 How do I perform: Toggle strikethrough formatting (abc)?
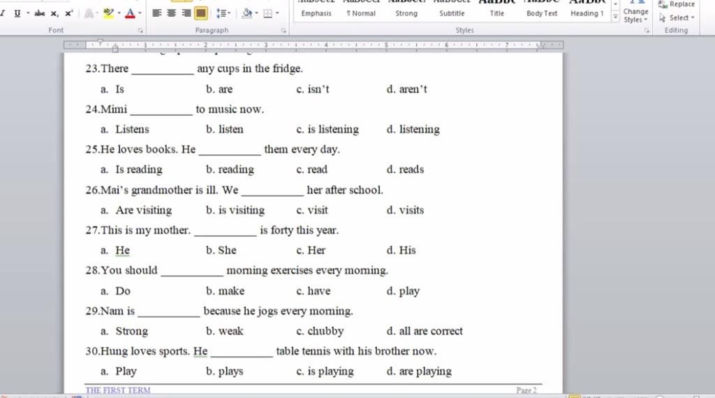point(40,13)
